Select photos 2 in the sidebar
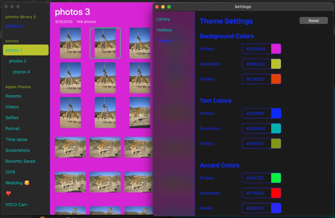This screenshot has width=335, height=218. point(17,61)
